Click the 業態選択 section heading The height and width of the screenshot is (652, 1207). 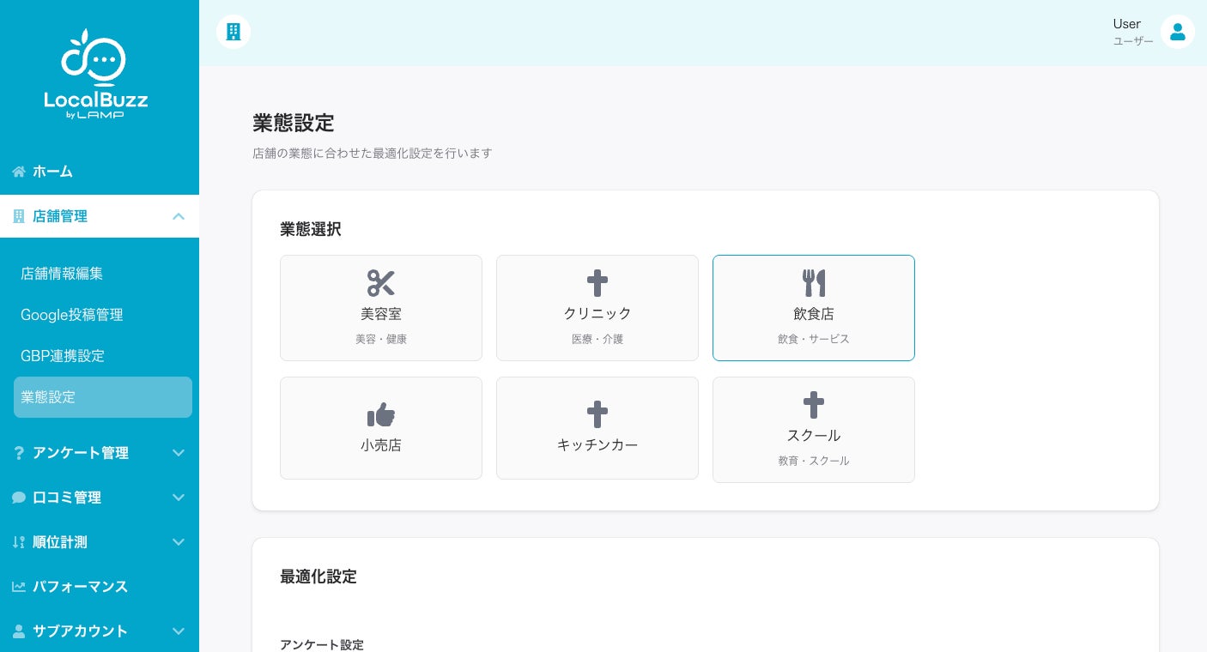tap(311, 229)
